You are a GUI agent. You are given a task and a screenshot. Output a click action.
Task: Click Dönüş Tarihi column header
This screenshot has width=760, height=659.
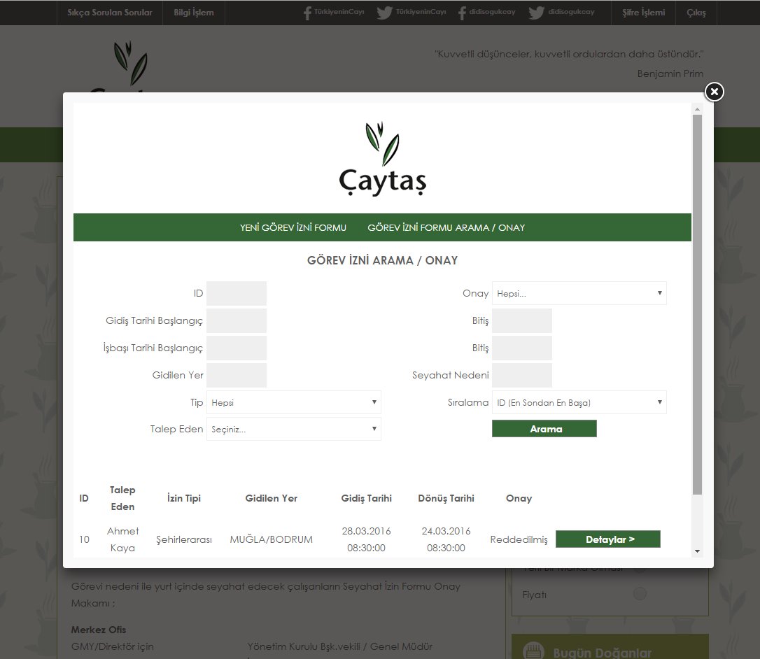pos(446,498)
